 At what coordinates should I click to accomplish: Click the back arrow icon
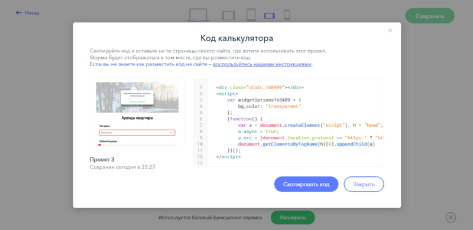[19, 12]
